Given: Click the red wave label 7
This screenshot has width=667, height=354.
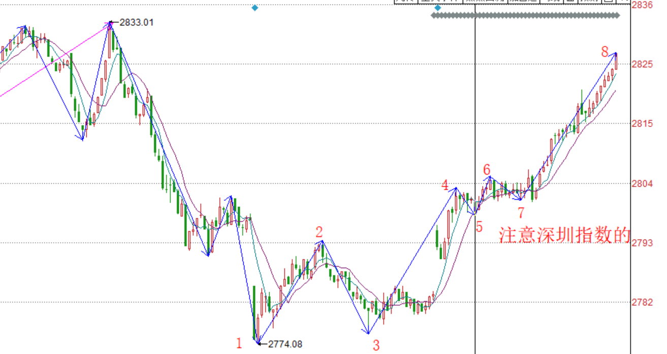Looking at the screenshot, I should coord(521,213).
